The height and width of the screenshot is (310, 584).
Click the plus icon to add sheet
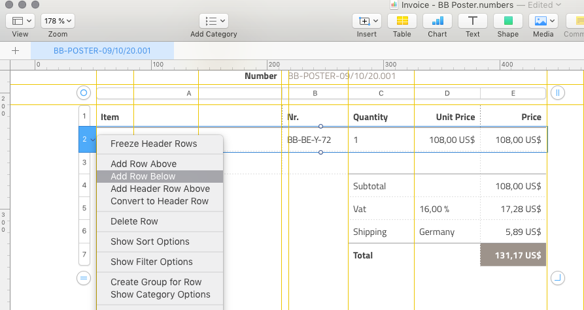click(x=16, y=50)
